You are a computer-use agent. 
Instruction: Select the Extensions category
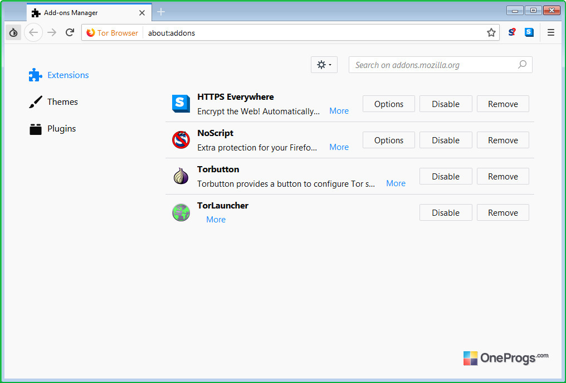click(59, 75)
